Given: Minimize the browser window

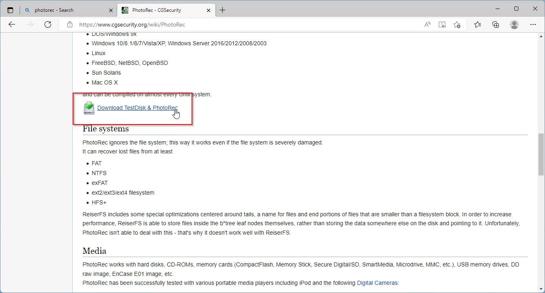Looking at the screenshot, I should (x=498, y=9).
